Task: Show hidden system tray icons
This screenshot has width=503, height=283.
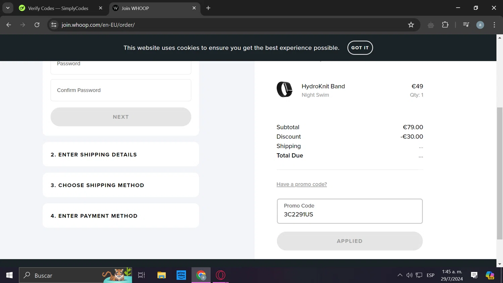Action: coord(400,275)
